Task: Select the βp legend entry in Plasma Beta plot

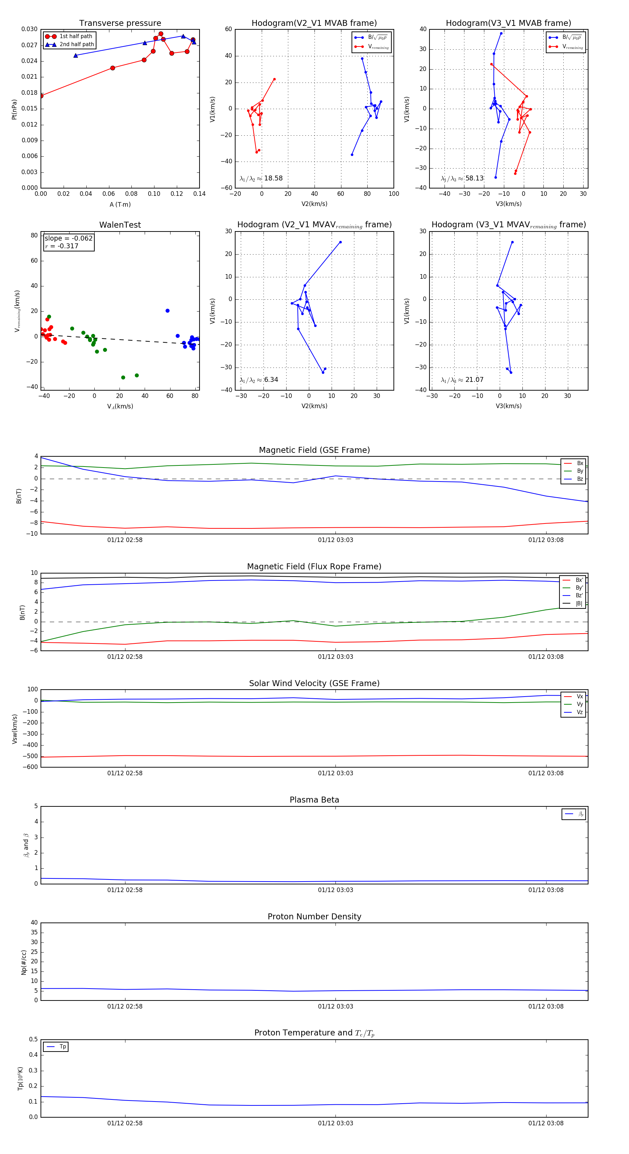Action: (574, 814)
